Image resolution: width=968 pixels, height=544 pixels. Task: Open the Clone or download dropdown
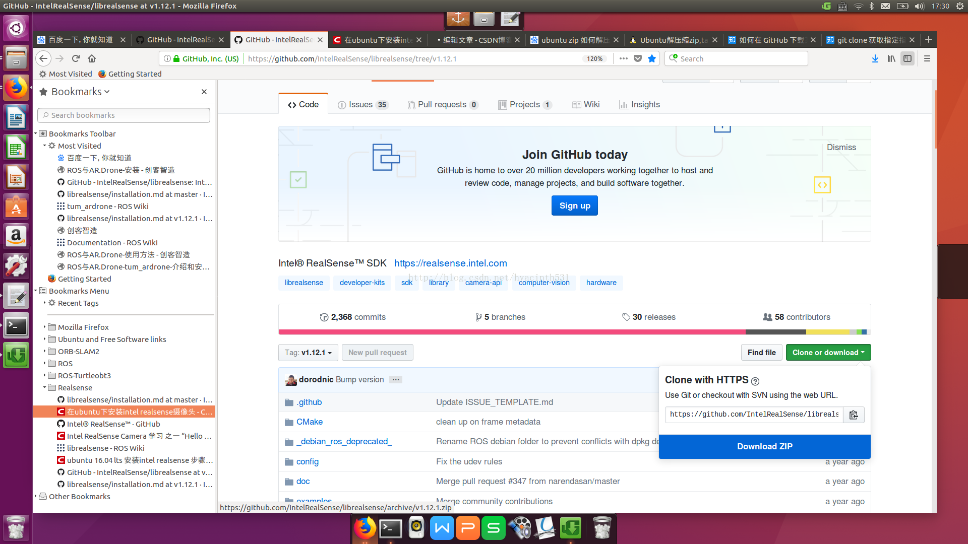(x=828, y=353)
